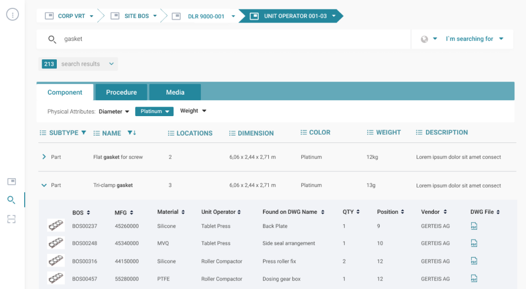Image resolution: width=526 pixels, height=289 pixels.
Task: Select the sidebar search icon
Action: pos(11,200)
